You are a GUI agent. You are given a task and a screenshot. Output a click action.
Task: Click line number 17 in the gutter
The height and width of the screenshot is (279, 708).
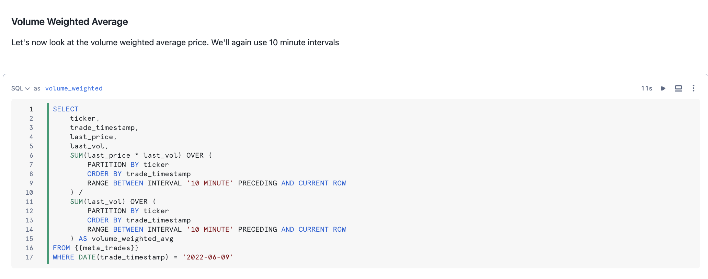29,257
